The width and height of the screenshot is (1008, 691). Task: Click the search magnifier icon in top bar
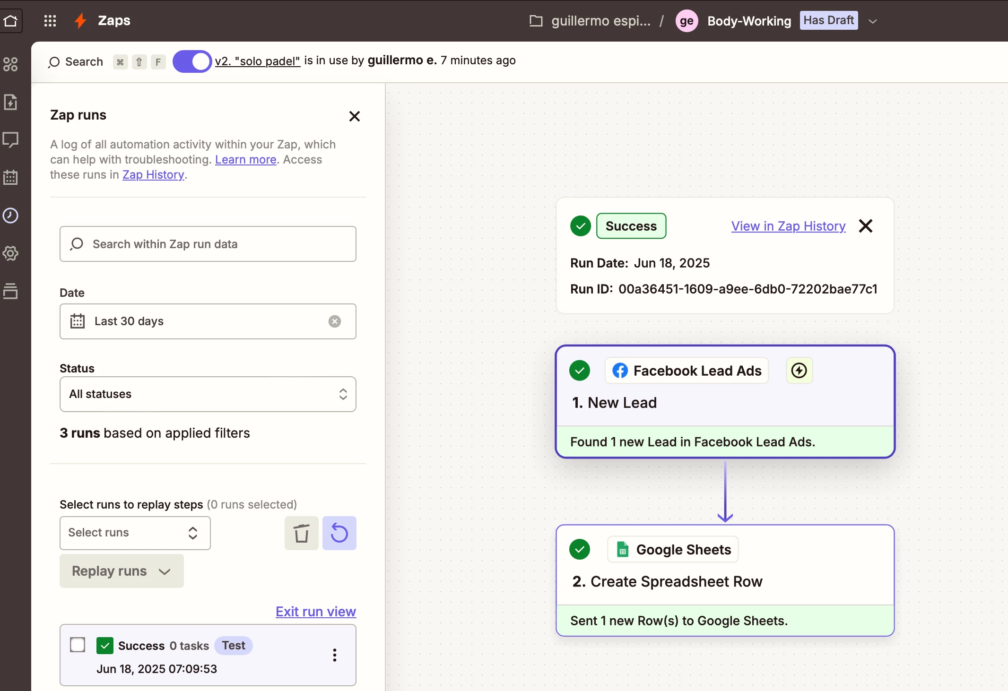[54, 62]
